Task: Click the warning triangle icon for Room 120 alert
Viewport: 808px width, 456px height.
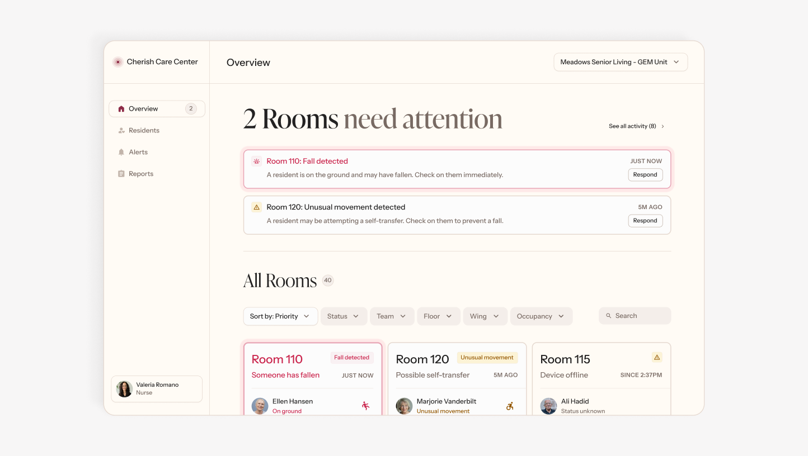Action: coord(257,207)
